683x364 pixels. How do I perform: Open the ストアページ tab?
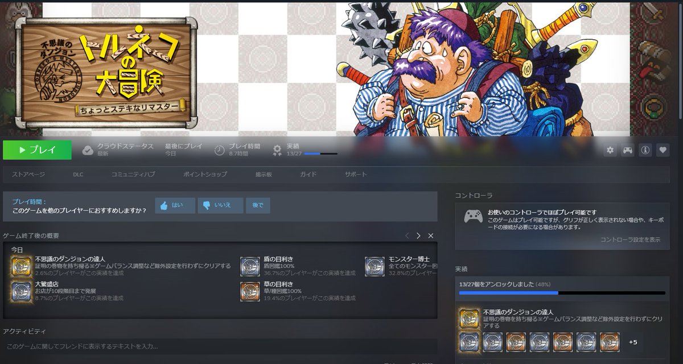(28, 174)
